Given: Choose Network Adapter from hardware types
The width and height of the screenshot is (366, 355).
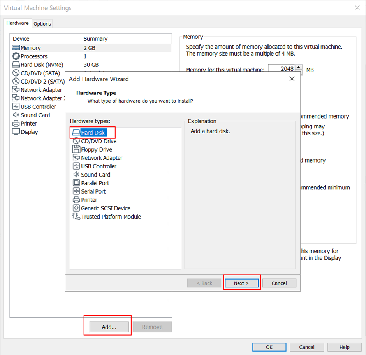Looking at the screenshot, I should 101,157.
